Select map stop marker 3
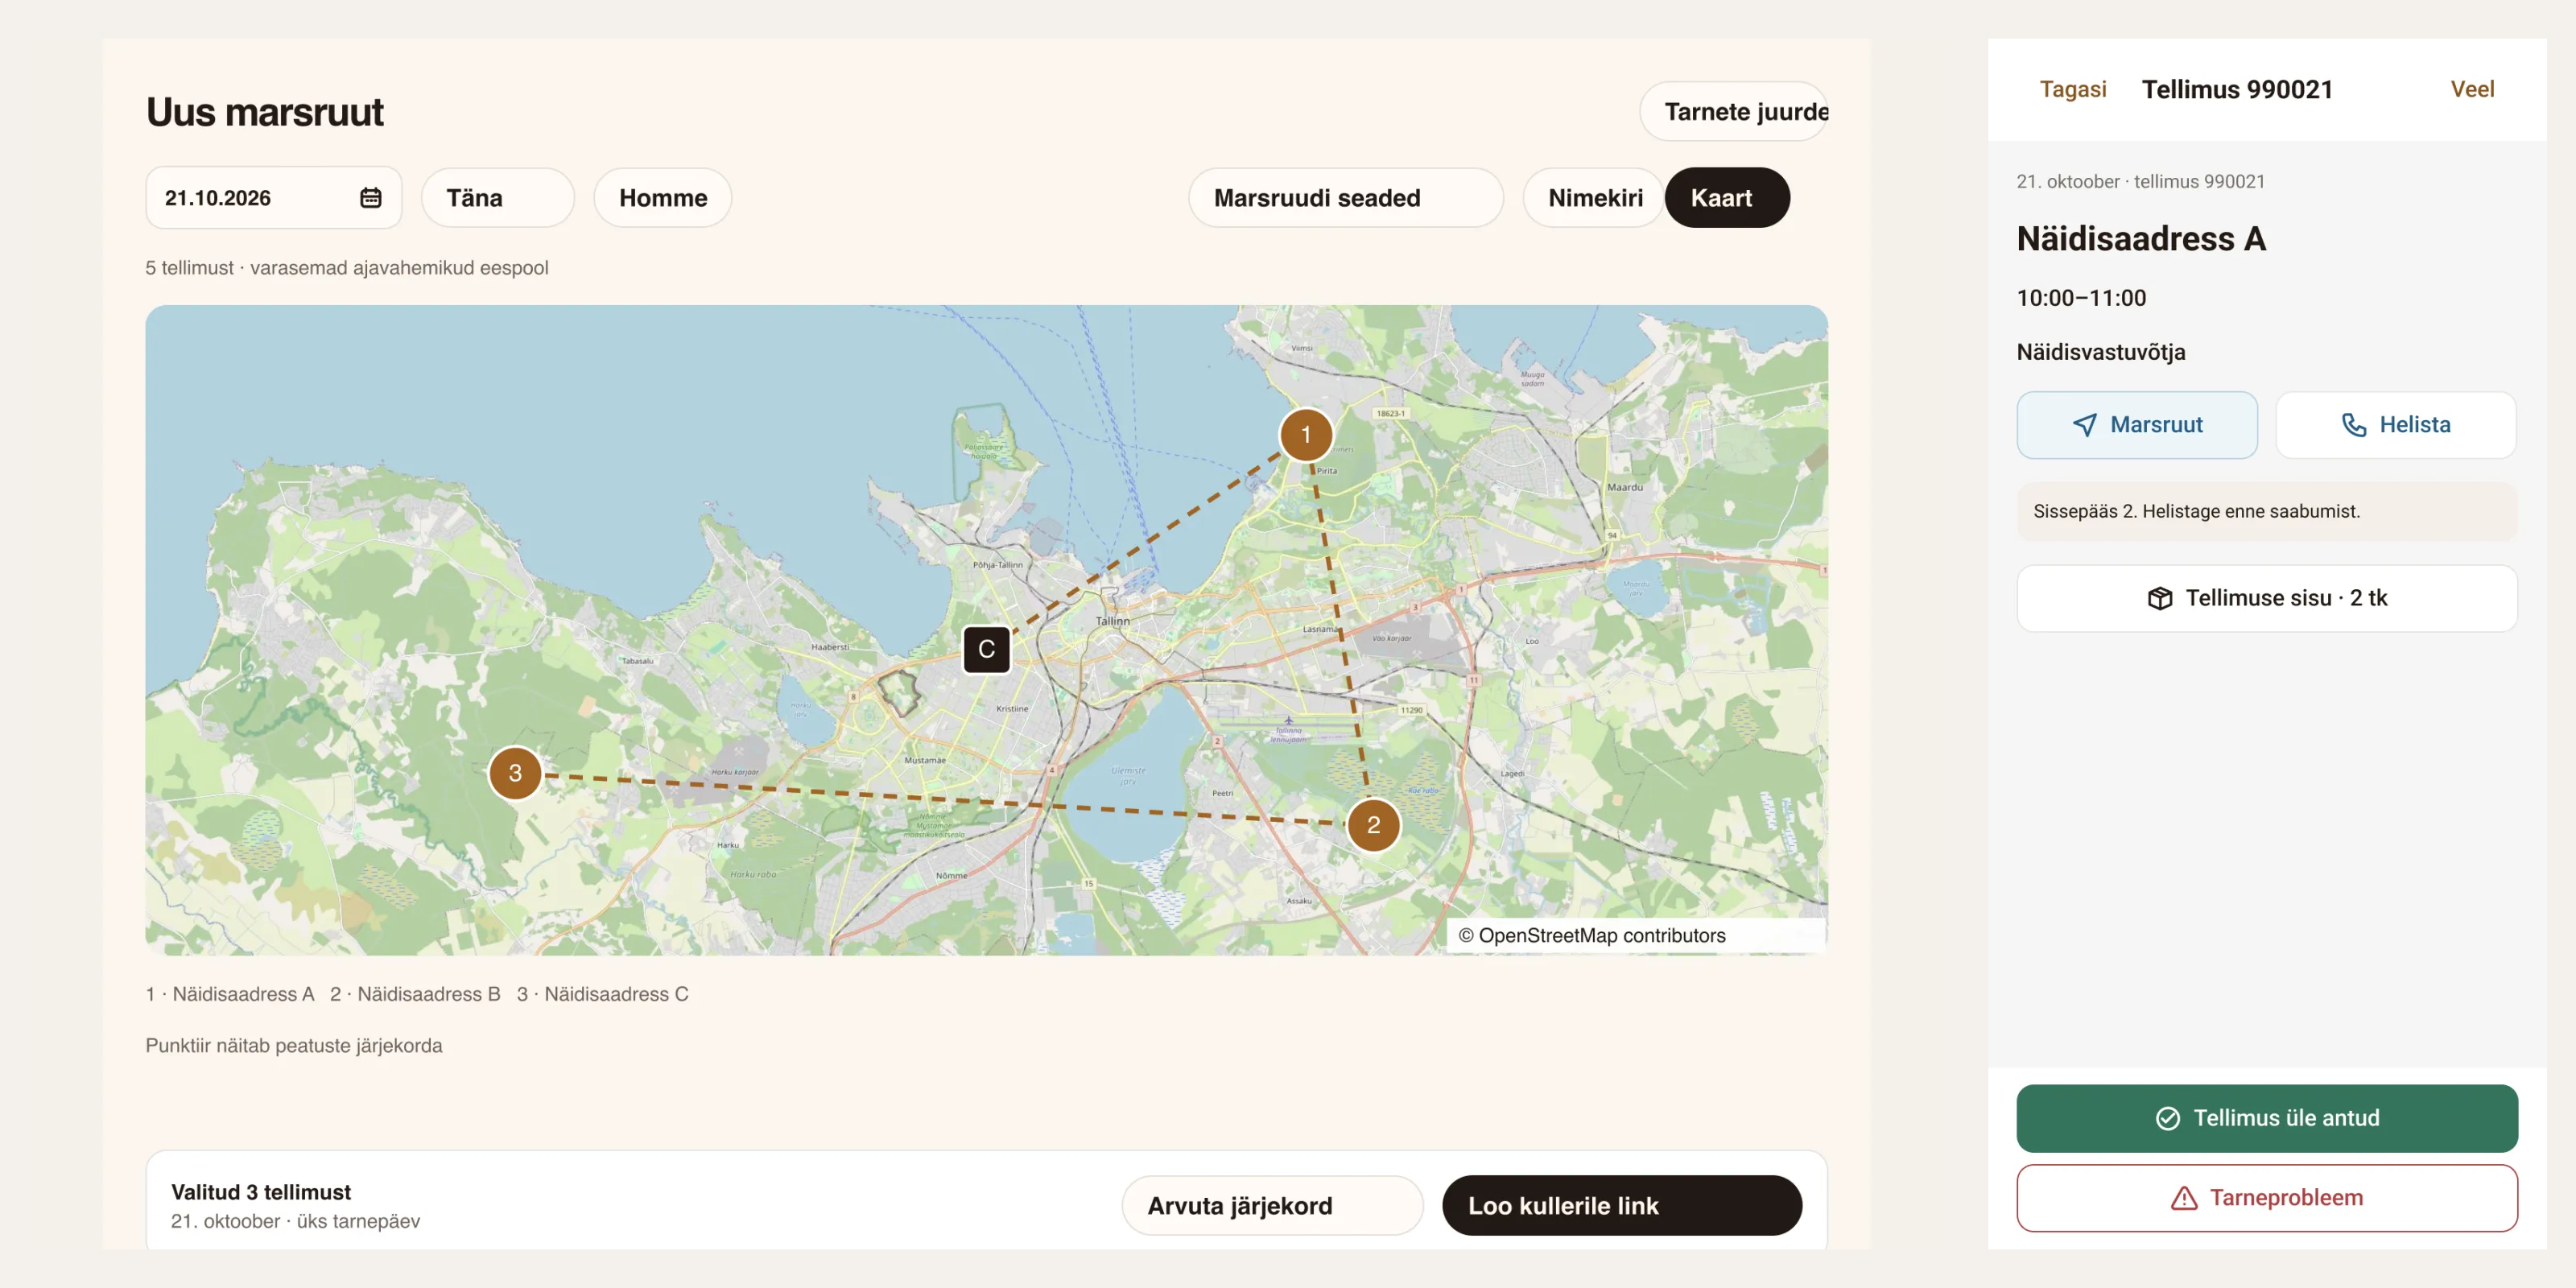The width and height of the screenshot is (2576, 1288). 515,773
